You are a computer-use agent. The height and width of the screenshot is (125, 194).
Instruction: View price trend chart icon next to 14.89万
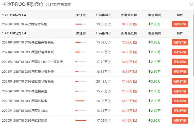135,62
